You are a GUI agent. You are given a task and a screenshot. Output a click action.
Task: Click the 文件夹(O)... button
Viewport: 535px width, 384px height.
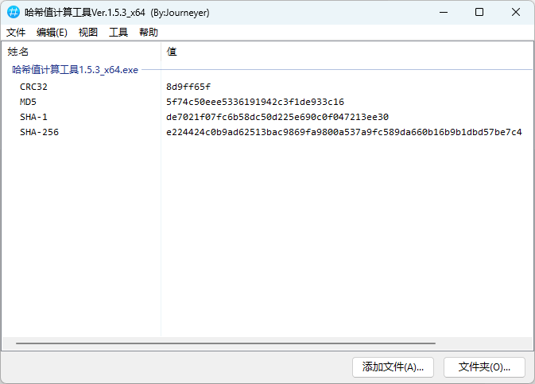[484, 367]
